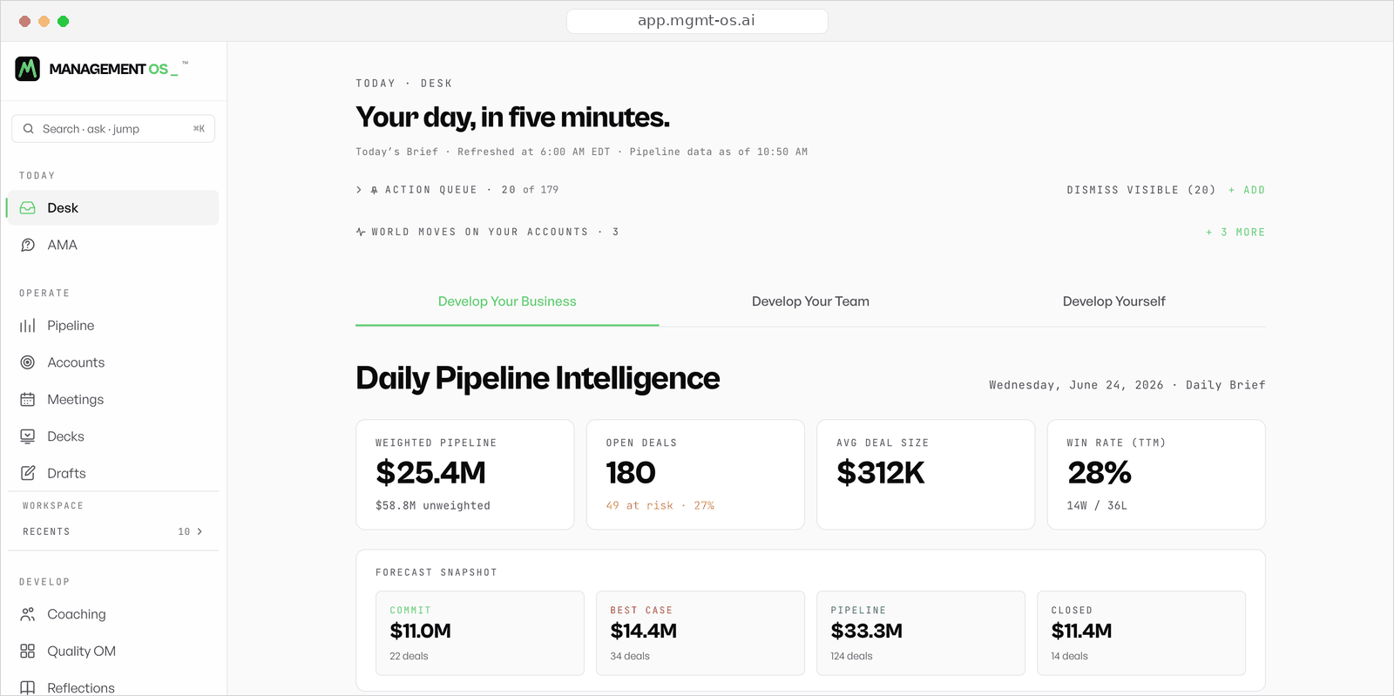
Task: Focus the Search ask jump field
Action: 113,129
